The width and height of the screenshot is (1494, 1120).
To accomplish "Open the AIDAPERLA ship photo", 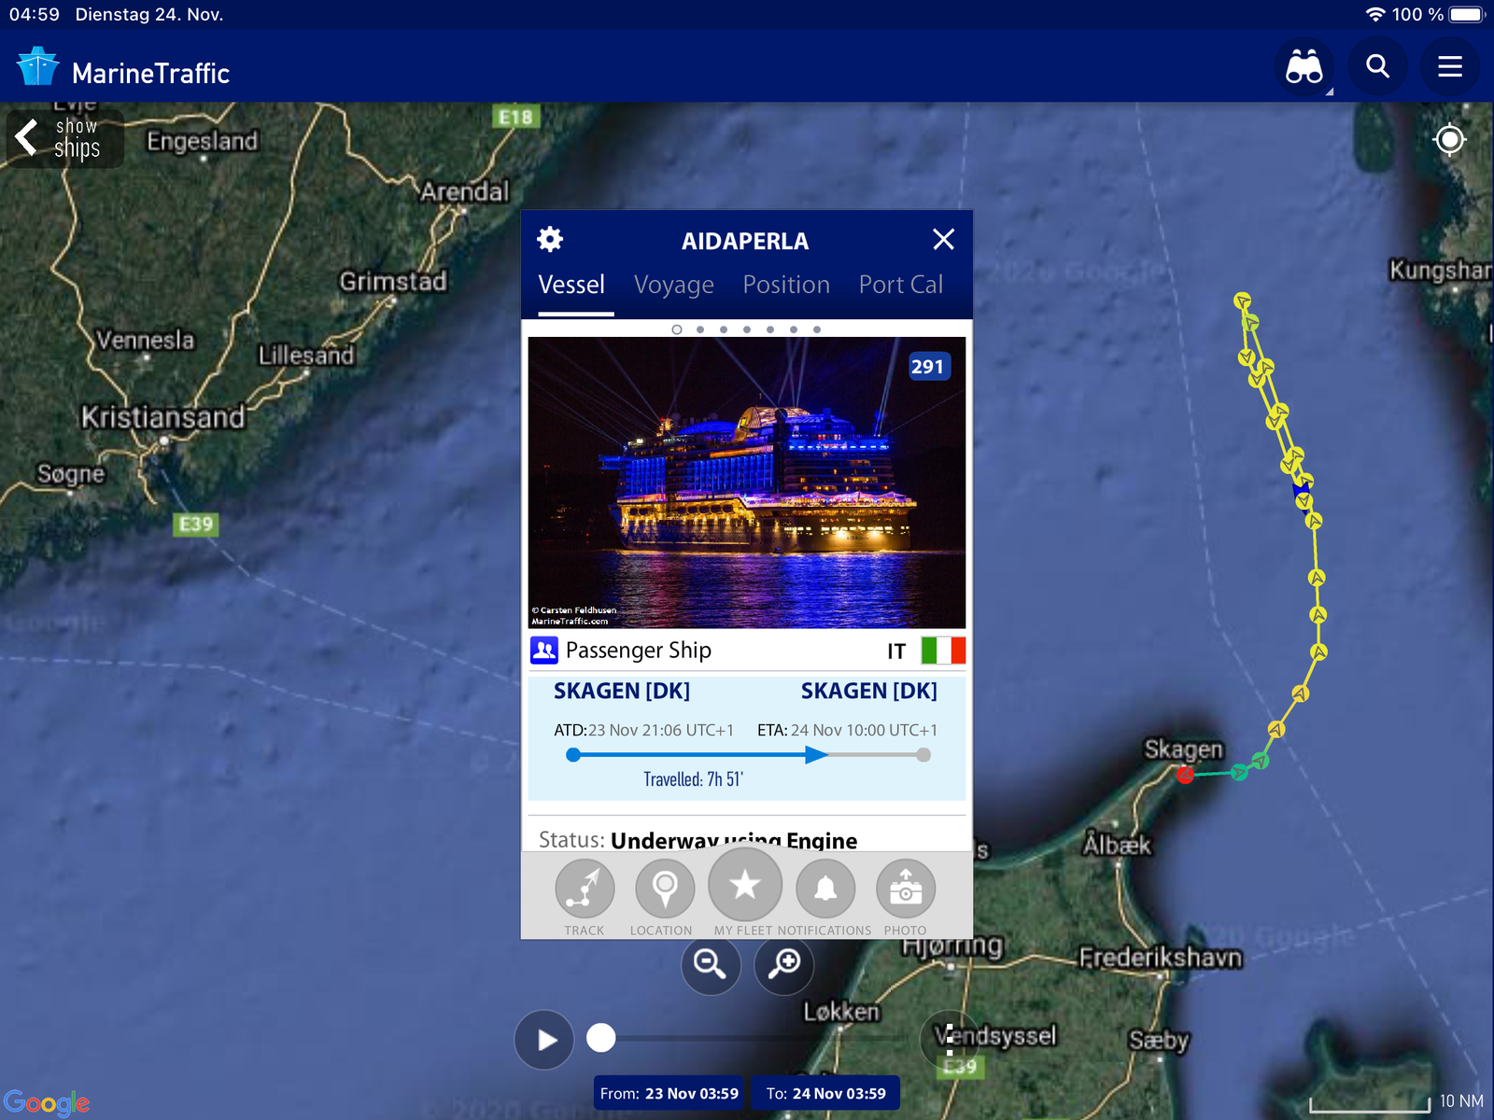I will click(746, 483).
